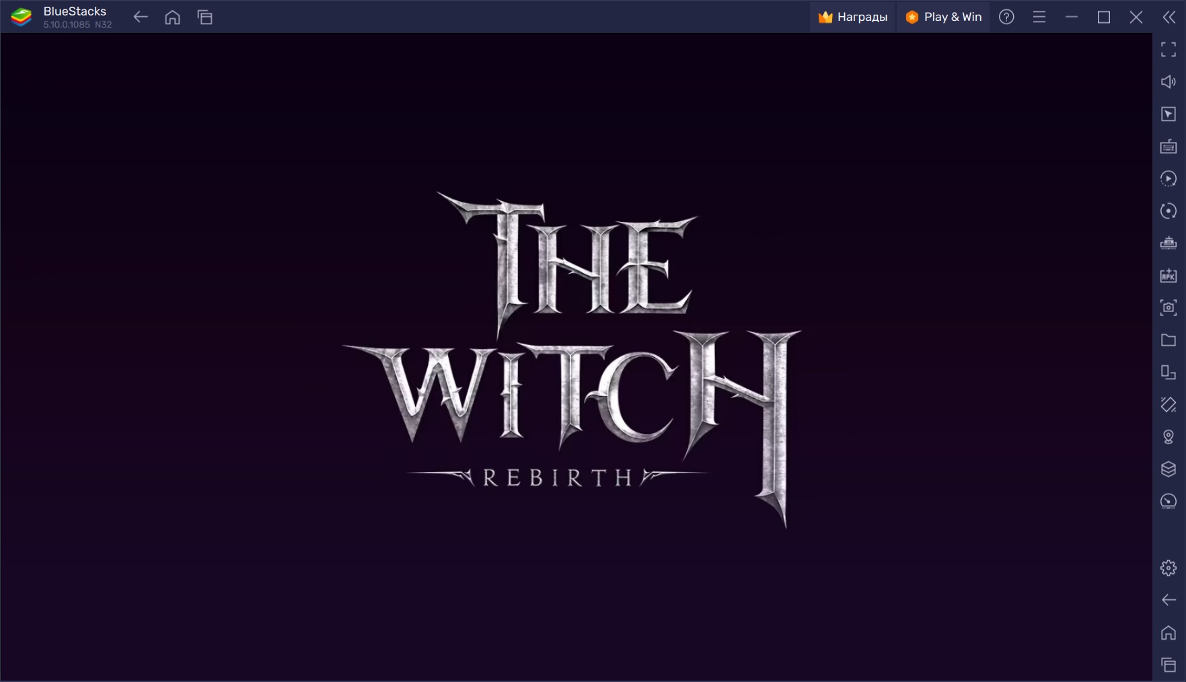Screen dimensions: 1186x682
Task: Toggle mouse cursor lock in the sidebar
Action: coord(1169,114)
